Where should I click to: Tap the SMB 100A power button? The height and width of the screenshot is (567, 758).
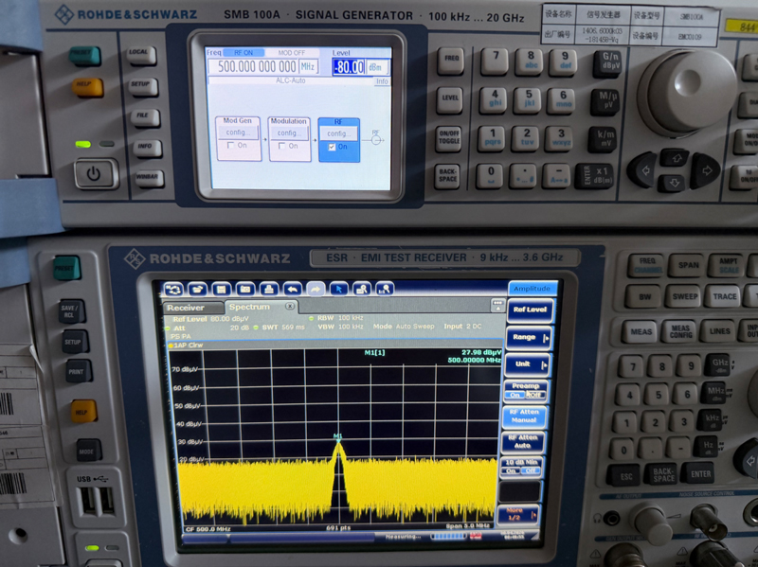click(x=96, y=174)
